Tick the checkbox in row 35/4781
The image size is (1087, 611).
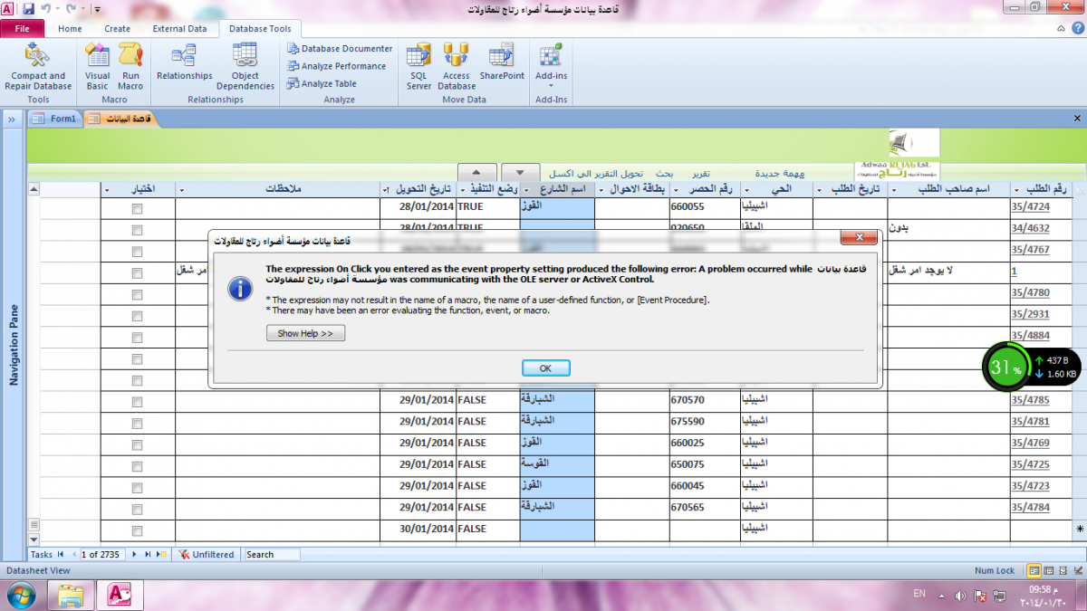(138, 423)
